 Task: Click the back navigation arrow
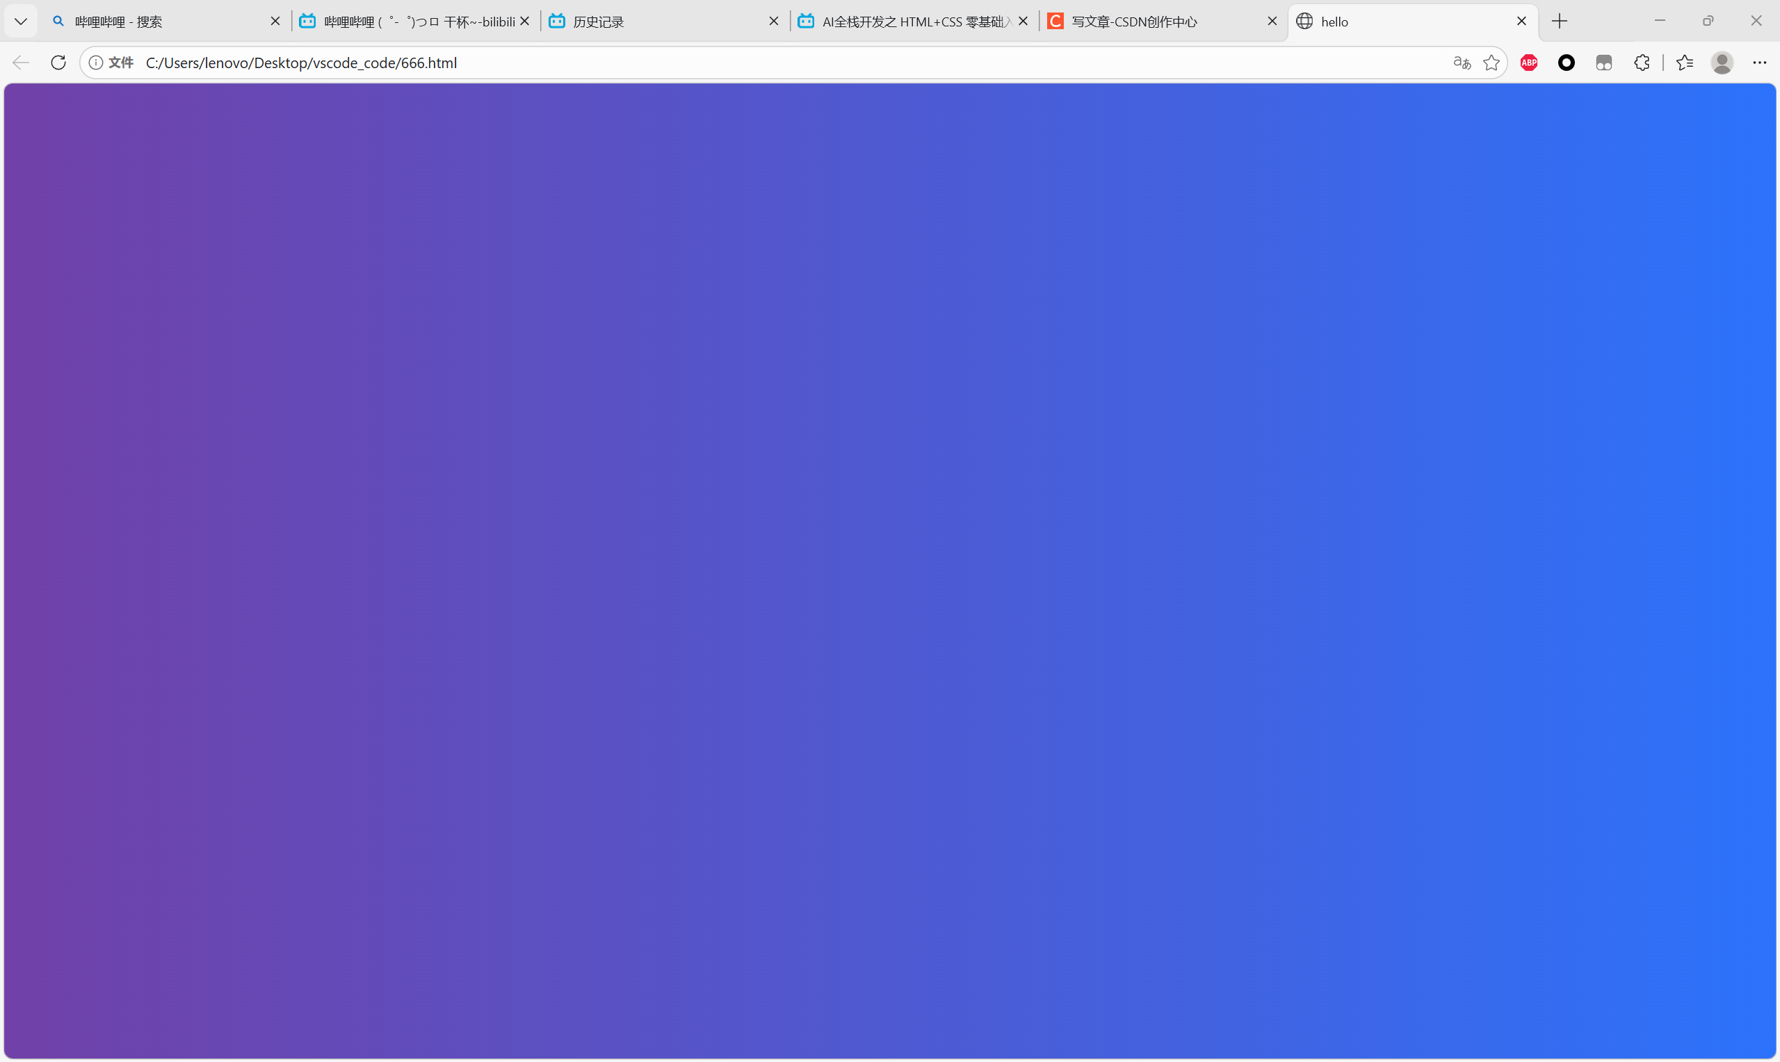coord(21,63)
